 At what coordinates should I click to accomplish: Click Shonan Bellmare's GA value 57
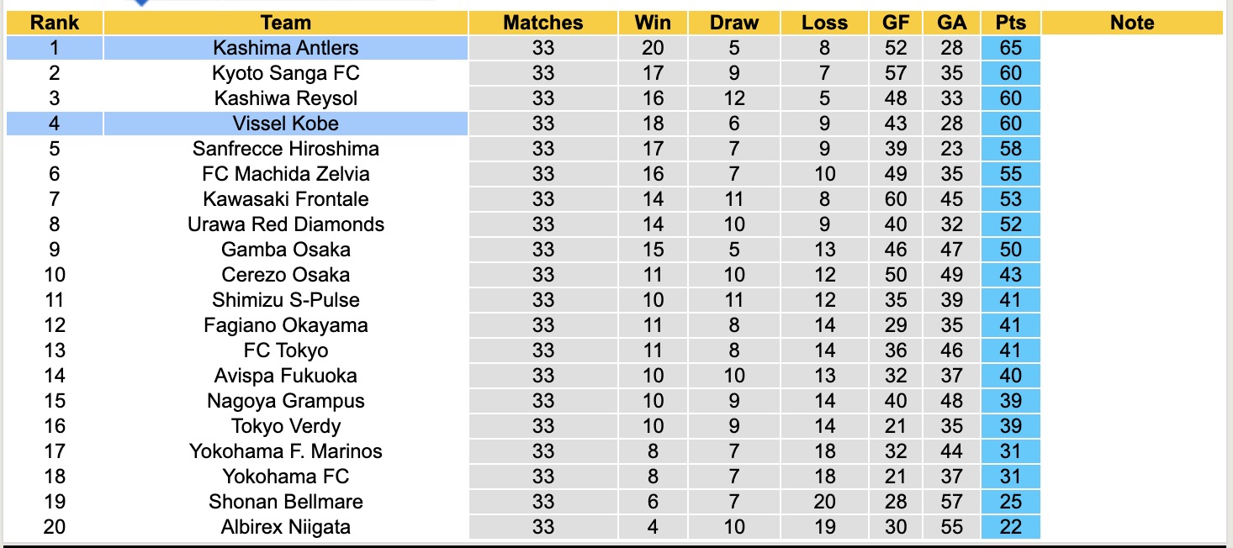click(x=951, y=502)
